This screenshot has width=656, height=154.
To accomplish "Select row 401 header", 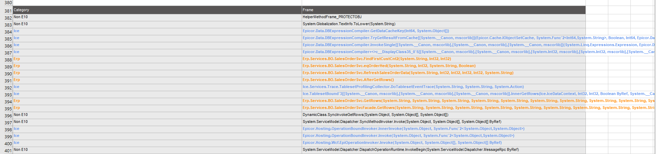I will 6,151.
